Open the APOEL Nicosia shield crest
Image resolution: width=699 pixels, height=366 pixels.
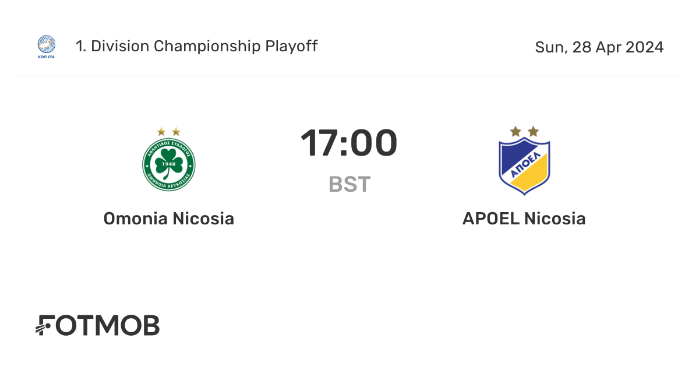[525, 166]
